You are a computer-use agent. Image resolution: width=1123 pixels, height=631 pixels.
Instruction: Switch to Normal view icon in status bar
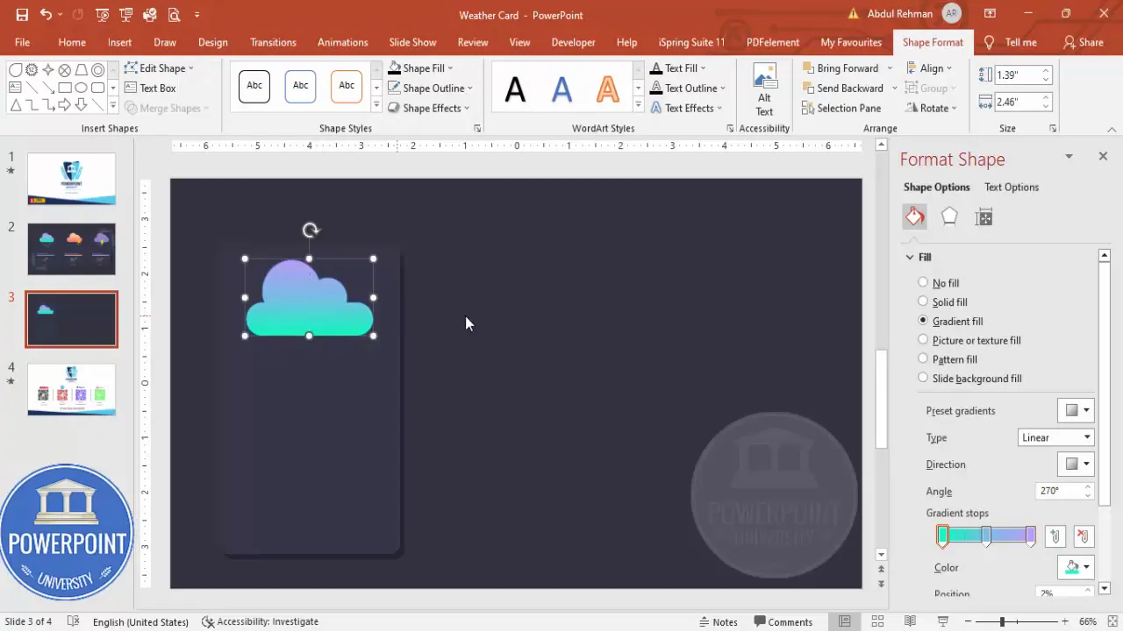click(844, 621)
